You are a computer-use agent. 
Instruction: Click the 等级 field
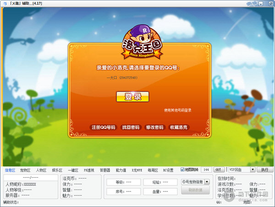pyautogui.click(x=123, y=182)
